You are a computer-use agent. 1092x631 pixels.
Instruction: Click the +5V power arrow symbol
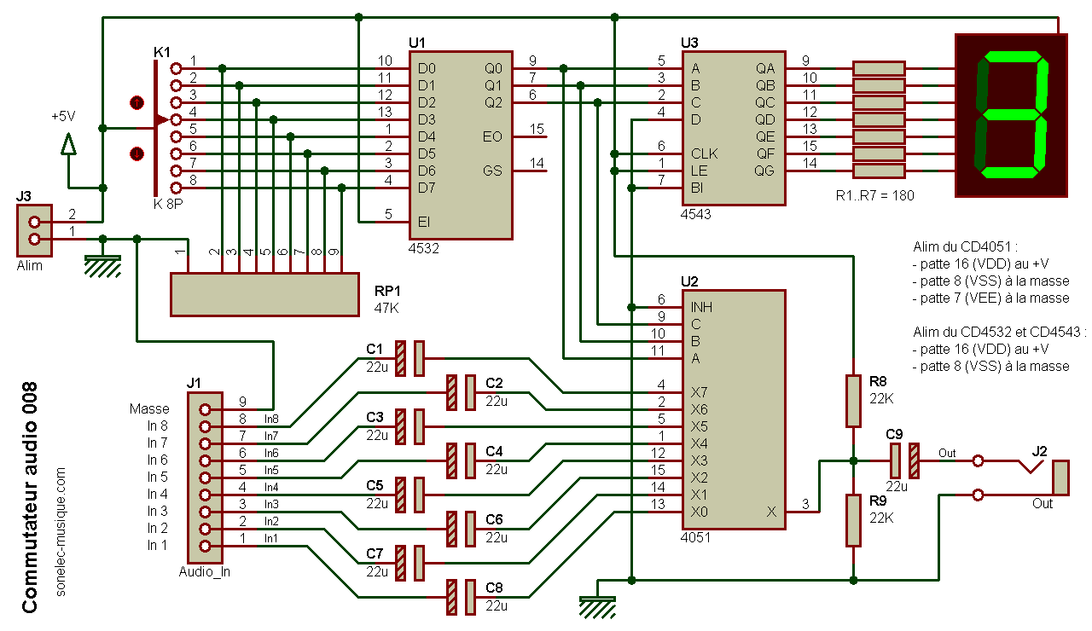tap(68, 143)
